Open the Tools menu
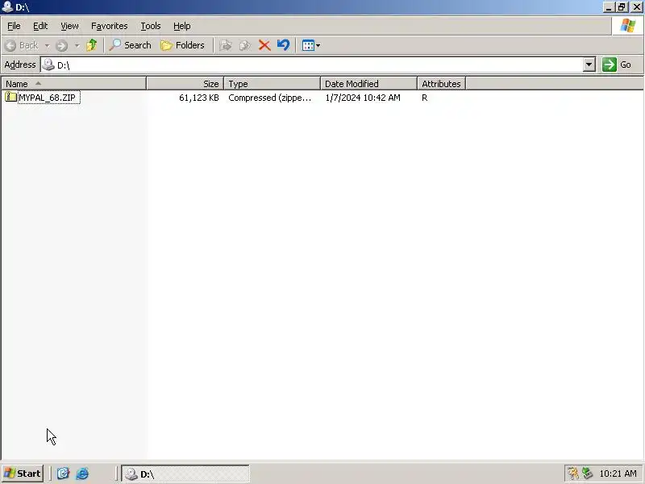This screenshot has height=484, width=645. point(151,26)
